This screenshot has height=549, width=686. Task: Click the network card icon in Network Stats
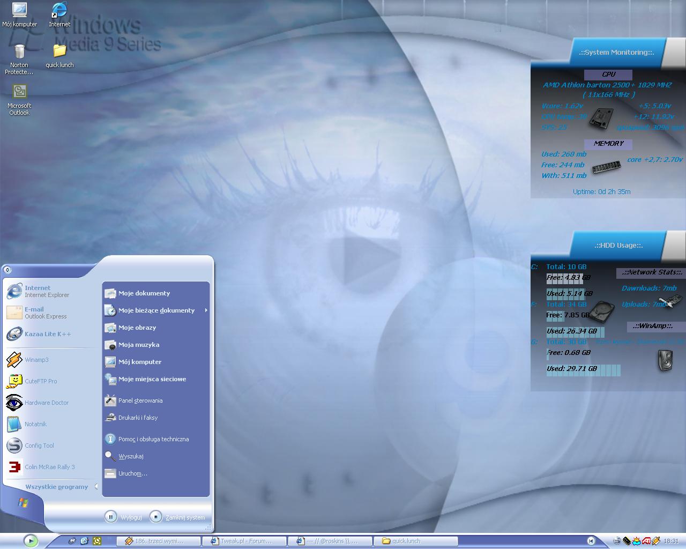click(670, 302)
